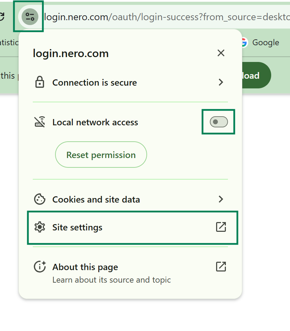Open the Site settings menu entry

(77, 227)
